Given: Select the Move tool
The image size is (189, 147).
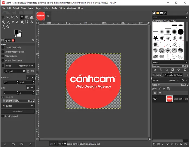Looking at the screenshot, I should click(3, 17).
